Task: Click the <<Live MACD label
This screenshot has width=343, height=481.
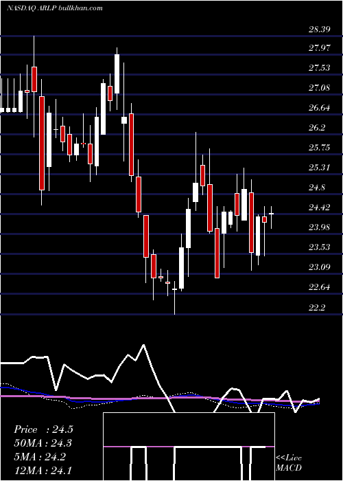Action: (x=289, y=462)
